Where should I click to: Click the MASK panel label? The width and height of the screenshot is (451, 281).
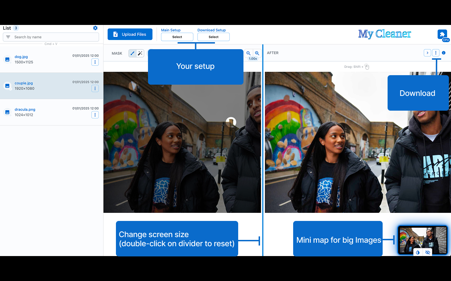tap(117, 53)
